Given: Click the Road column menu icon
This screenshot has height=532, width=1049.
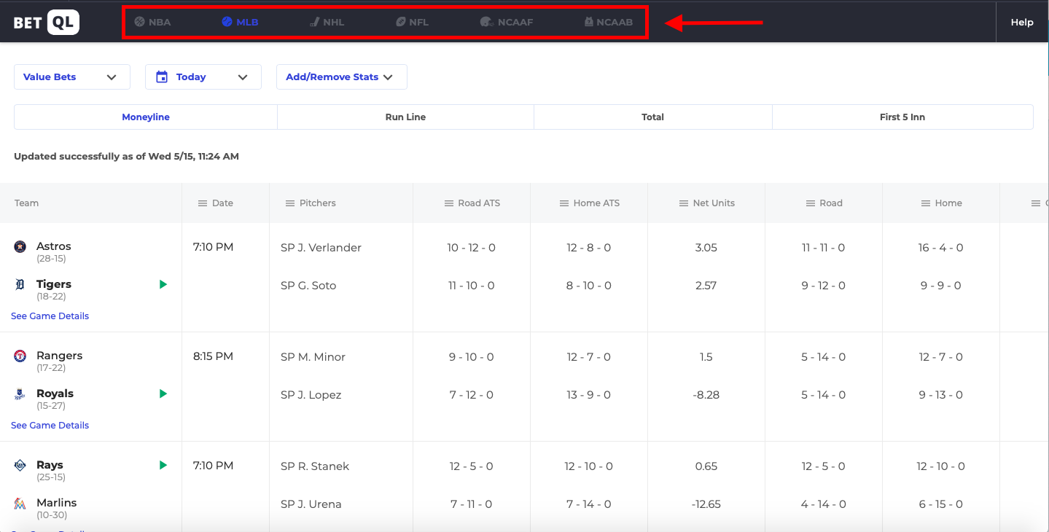Looking at the screenshot, I should point(811,203).
